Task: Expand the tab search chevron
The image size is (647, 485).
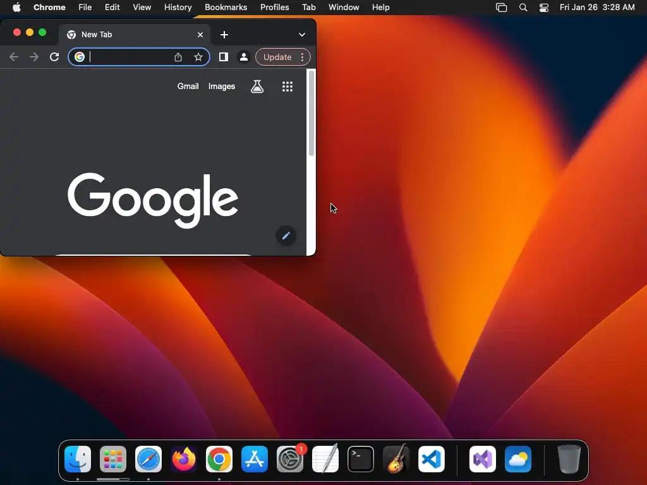Action: [302, 35]
